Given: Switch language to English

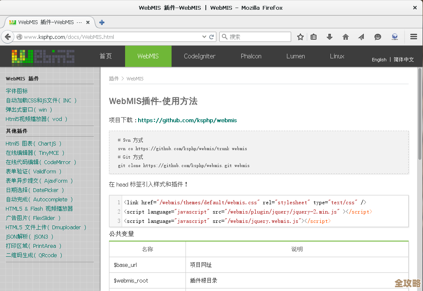Looking at the screenshot, I should 379,60.
